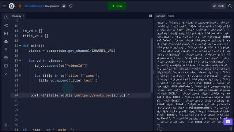Open the chat support bubble
Screen dimensions: 234x132
tap(228, 122)
